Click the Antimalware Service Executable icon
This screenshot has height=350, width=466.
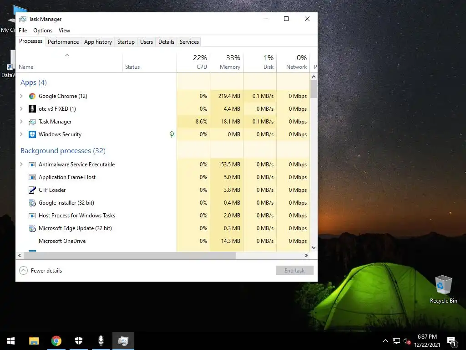point(32,165)
